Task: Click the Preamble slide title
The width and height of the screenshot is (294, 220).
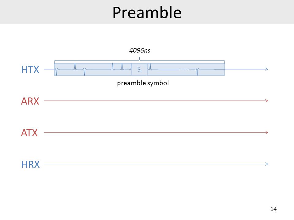Action: pyautogui.click(x=147, y=13)
